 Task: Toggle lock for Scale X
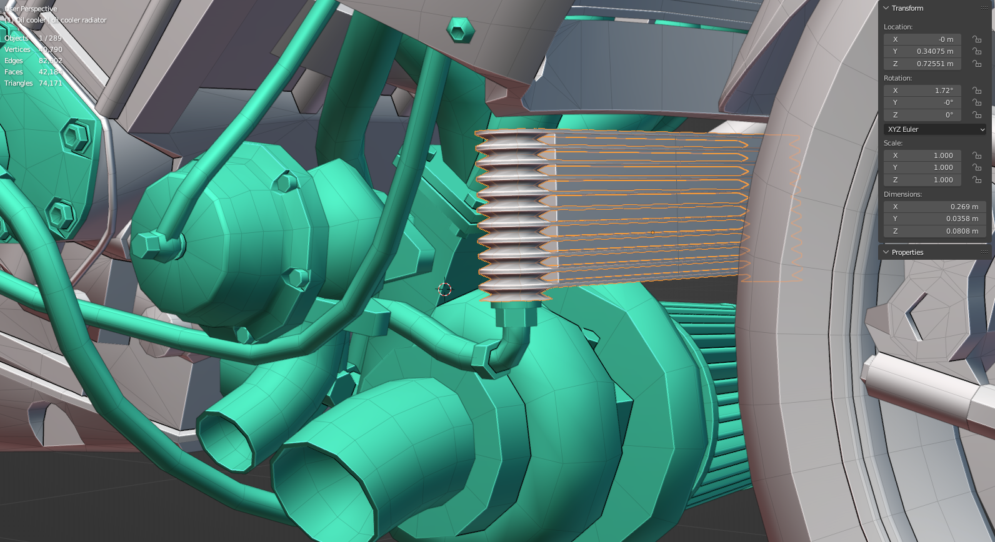pyautogui.click(x=977, y=155)
